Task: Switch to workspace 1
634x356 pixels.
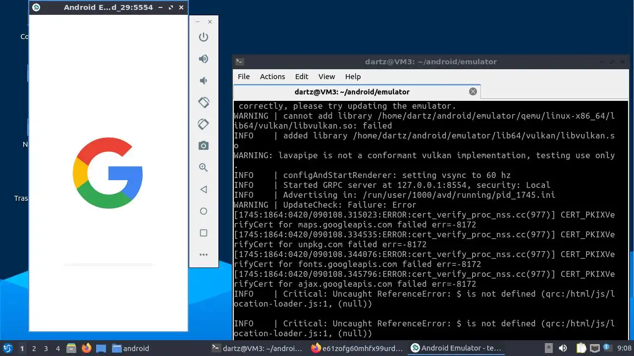Action: [x=22, y=349]
